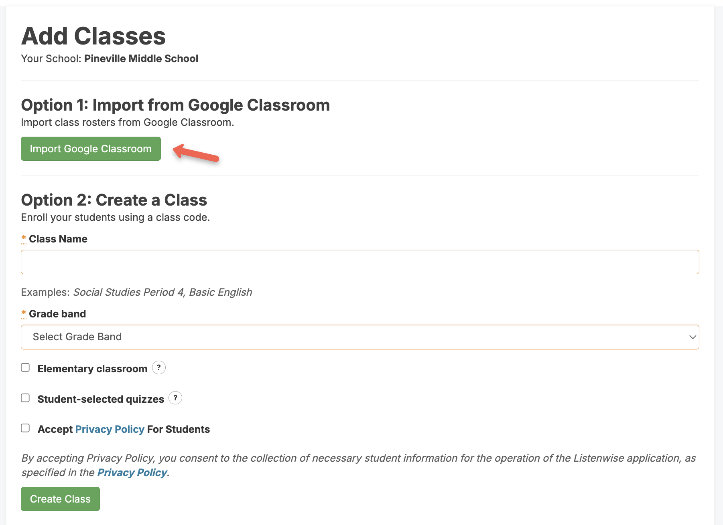Click the chevron arrow of Grade Band selector
723x525 pixels.
tap(693, 337)
